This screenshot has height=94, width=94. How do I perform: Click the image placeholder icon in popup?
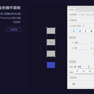[x=90, y=71]
